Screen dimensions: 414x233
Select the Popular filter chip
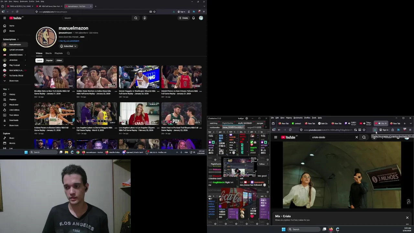pos(49,61)
